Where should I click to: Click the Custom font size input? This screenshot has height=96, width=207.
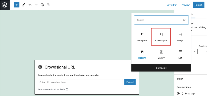203,52
